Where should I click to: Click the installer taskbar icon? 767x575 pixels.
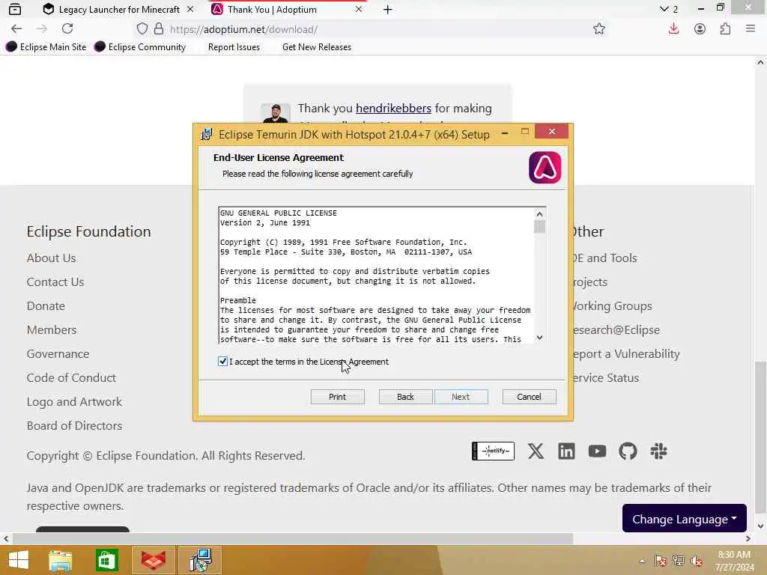click(x=201, y=560)
